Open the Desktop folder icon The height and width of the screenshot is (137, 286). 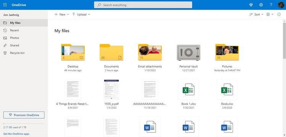[73, 52]
